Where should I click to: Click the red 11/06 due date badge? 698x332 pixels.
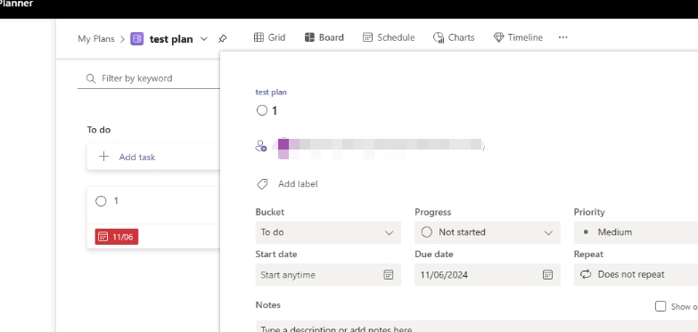117,237
